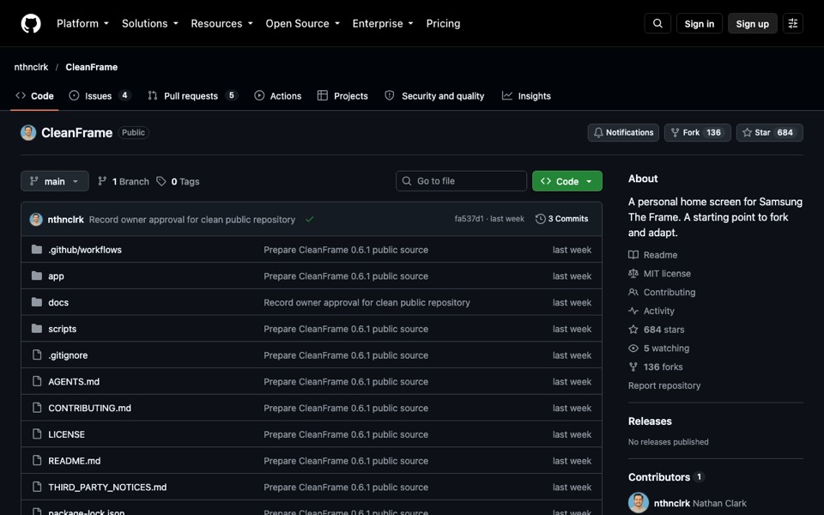
Task: Open the Pricing page link
Action: coord(443,24)
